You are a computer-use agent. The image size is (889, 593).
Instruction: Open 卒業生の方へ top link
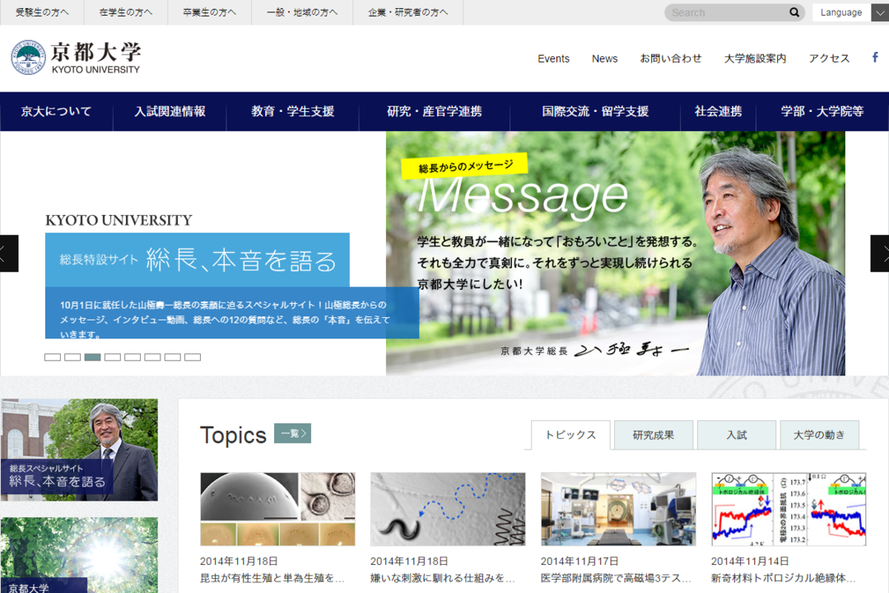pos(210,12)
